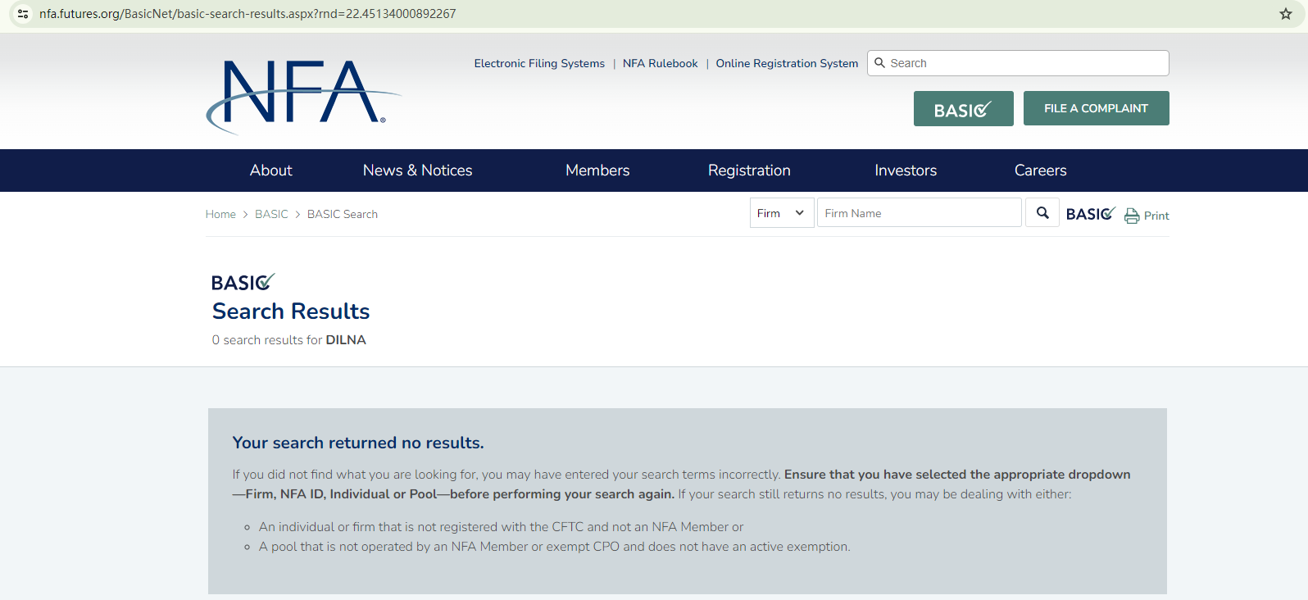Click the Firm Name input field
The width and height of the screenshot is (1308, 600).
920,213
